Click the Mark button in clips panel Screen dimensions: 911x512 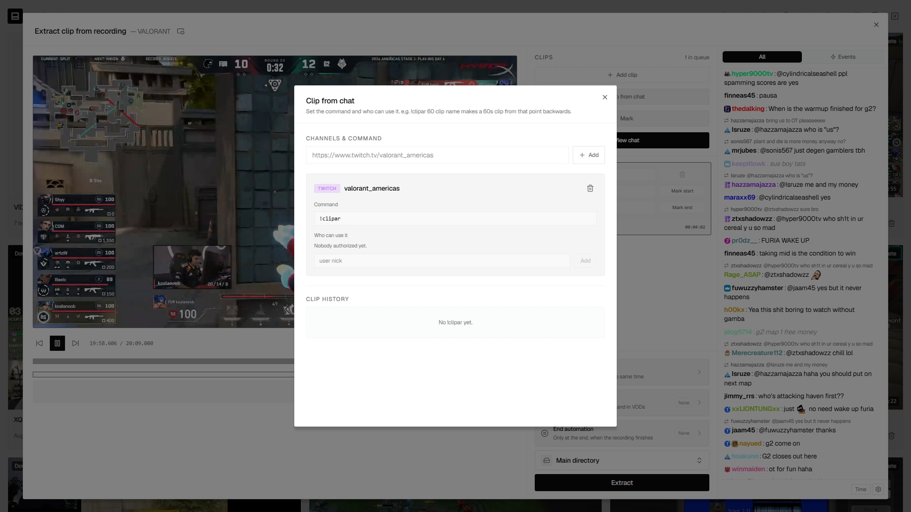click(663, 119)
